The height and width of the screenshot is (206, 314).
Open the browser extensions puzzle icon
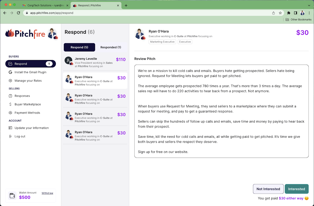pyautogui.click(x=289, y=13)
